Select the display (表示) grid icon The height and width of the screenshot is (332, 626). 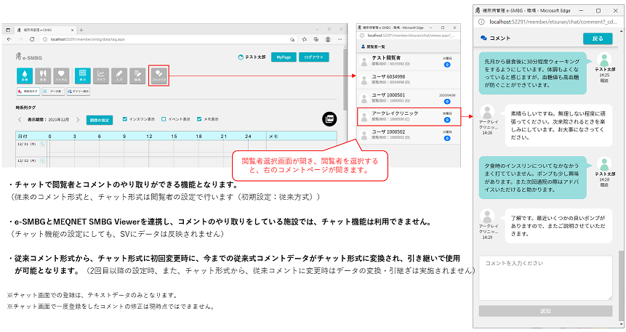tap(82, 76)
